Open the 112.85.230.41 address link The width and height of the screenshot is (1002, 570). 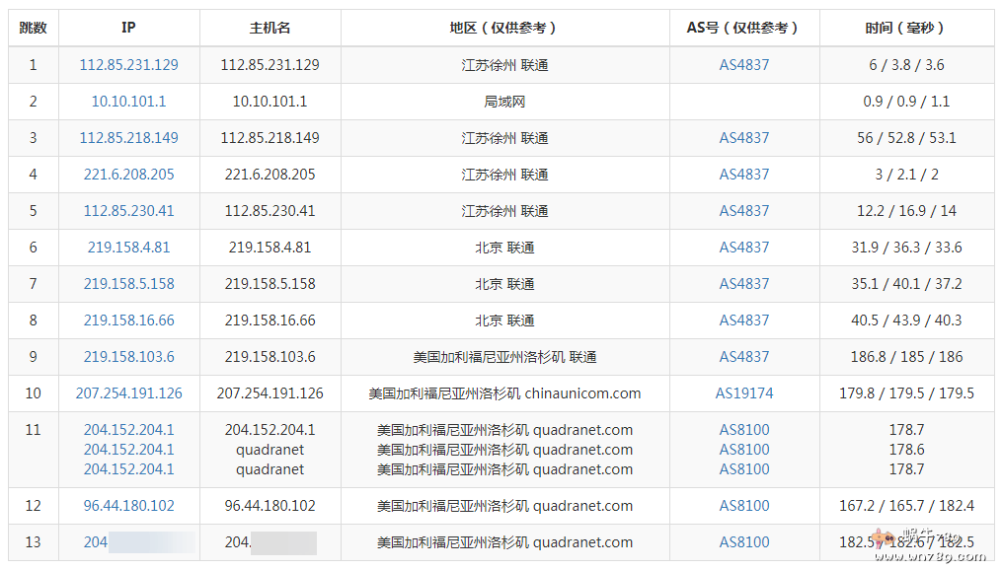[128, 210]
